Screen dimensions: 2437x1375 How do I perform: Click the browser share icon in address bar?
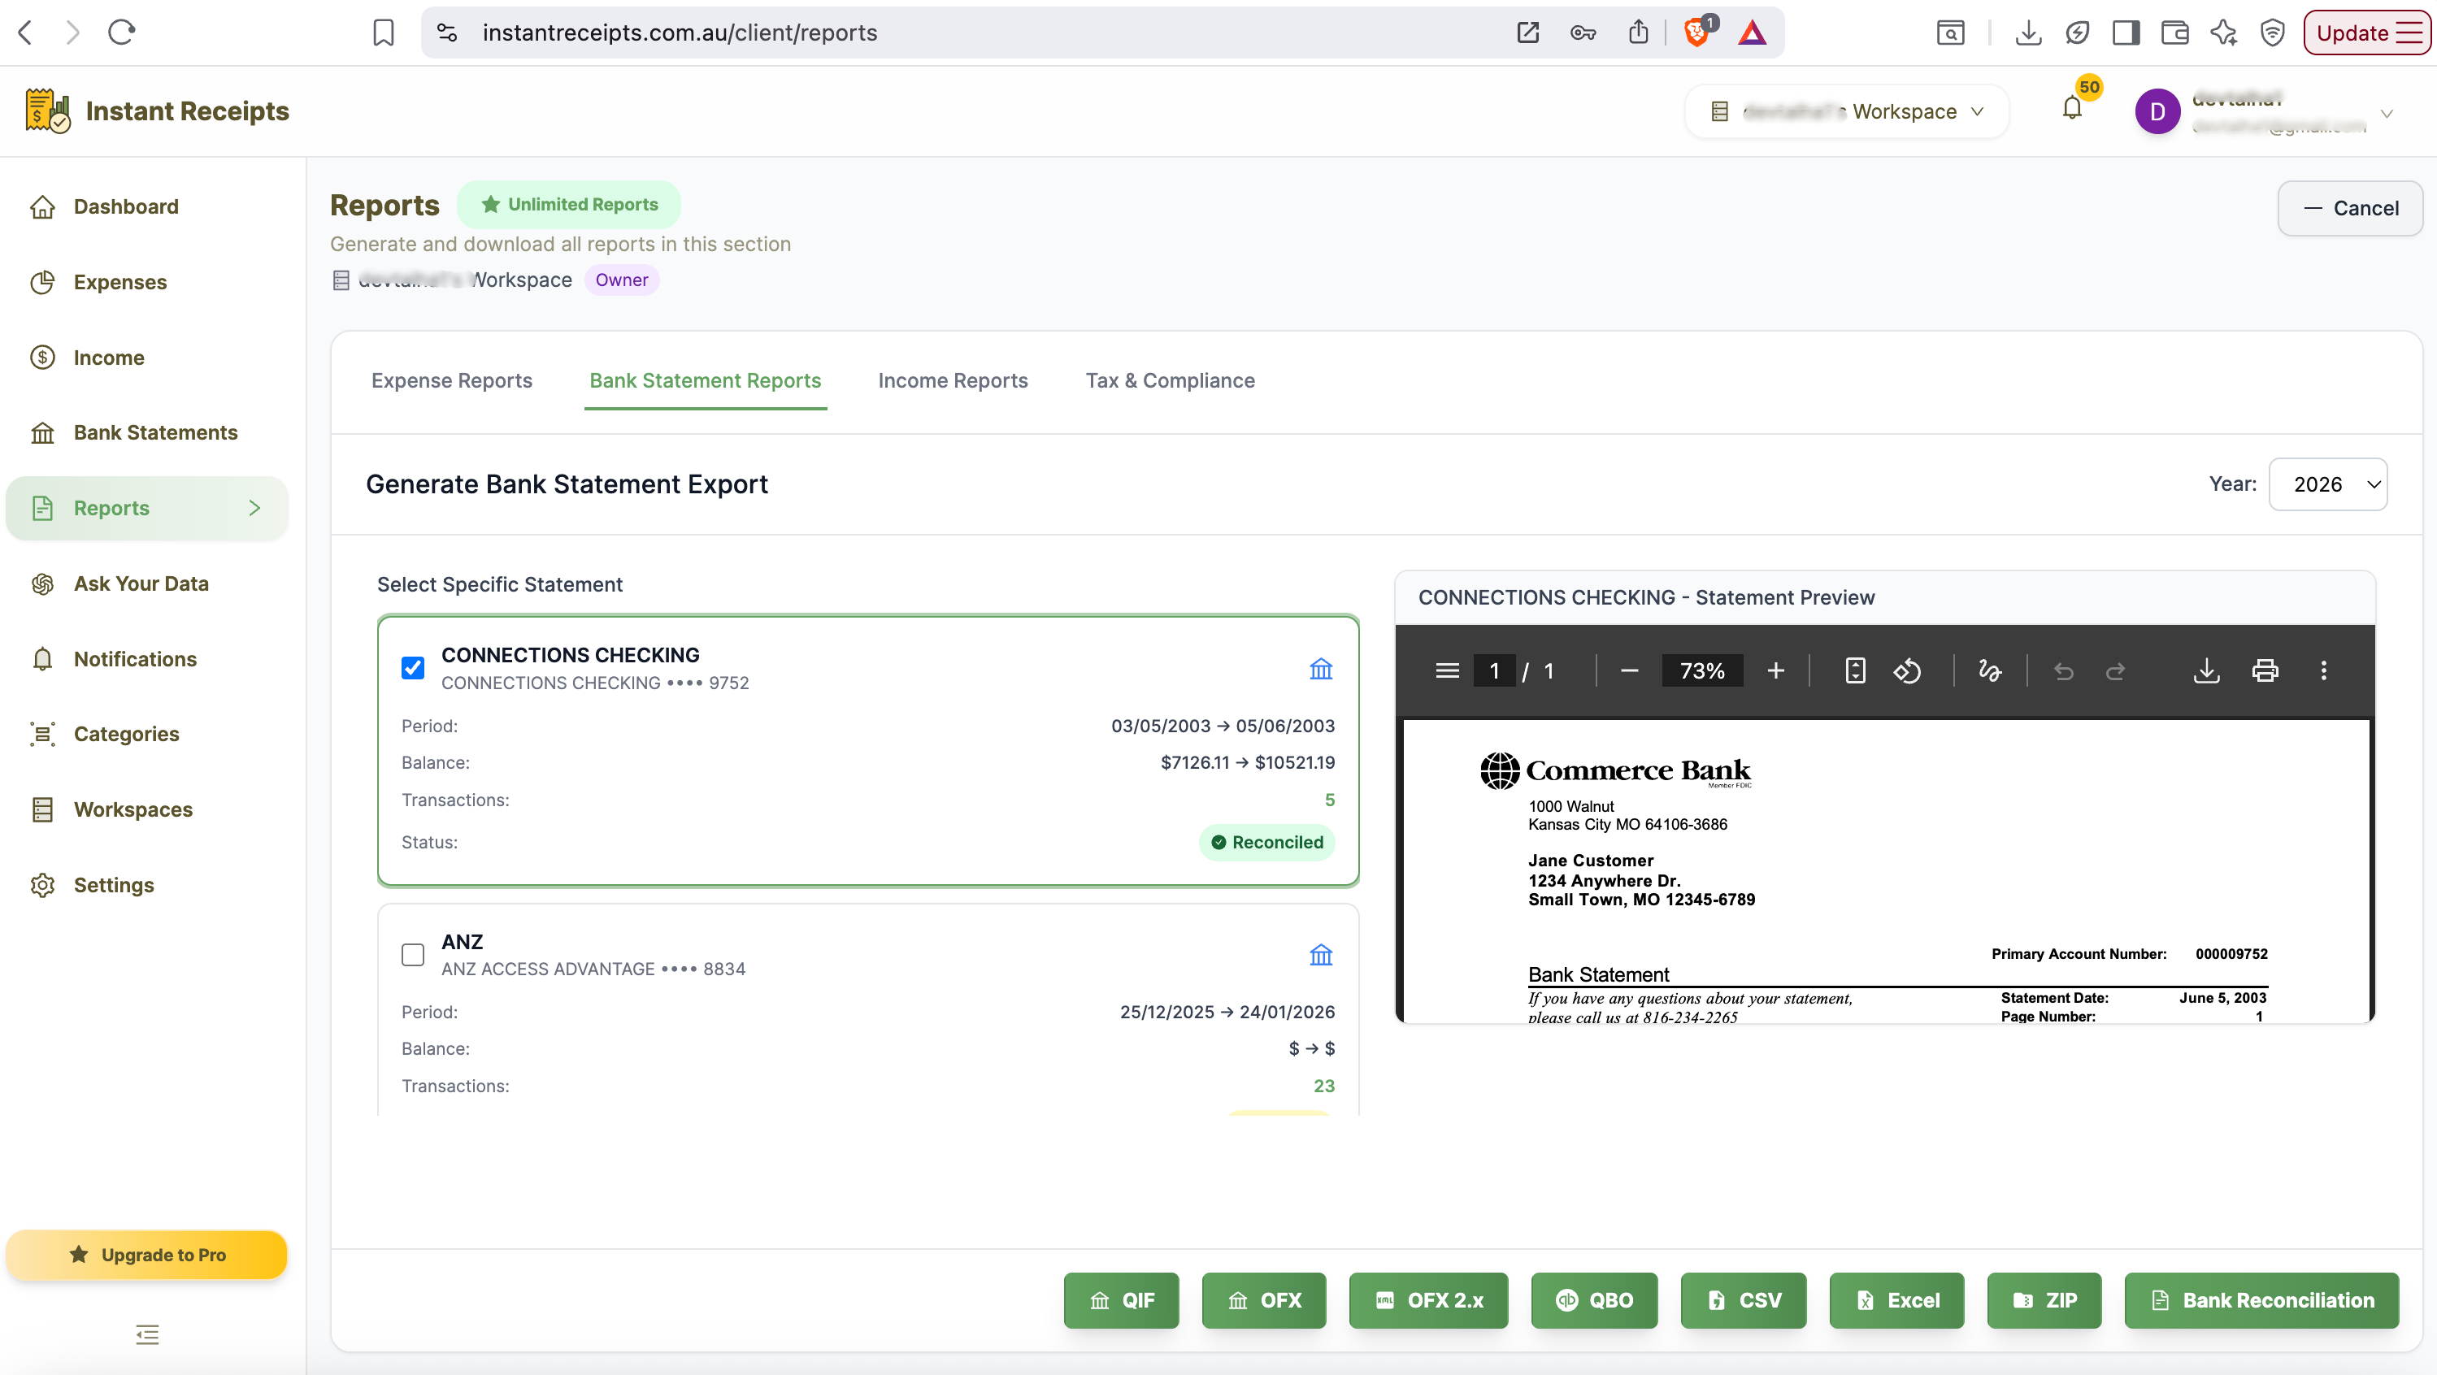1639,33
